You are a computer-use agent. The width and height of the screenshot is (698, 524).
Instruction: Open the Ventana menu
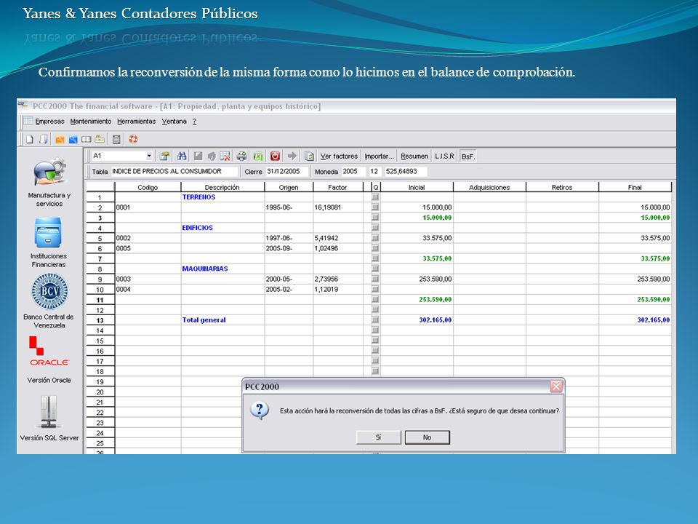click(x=174, y=122)
